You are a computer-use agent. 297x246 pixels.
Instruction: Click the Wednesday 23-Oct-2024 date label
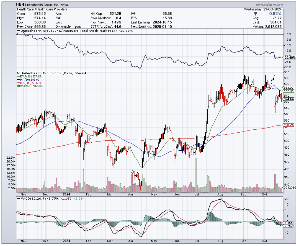coord(263,9)
